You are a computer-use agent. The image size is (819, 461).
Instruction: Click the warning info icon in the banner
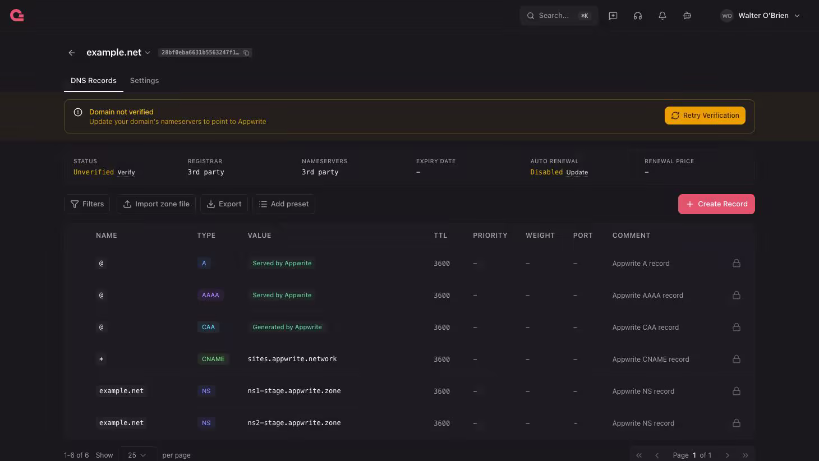click(78, 112)
